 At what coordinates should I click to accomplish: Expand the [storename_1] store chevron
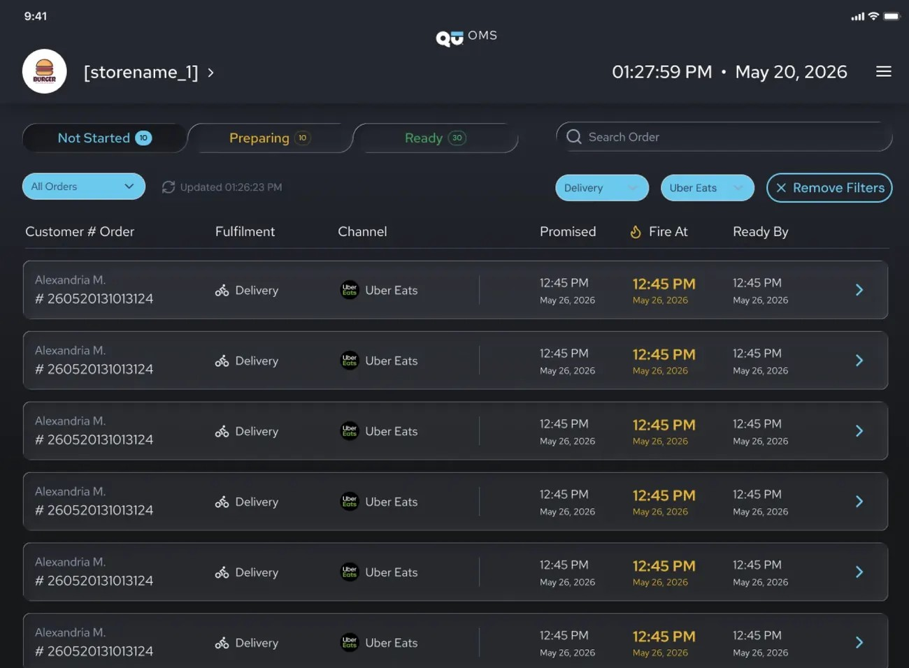point(210,73)
